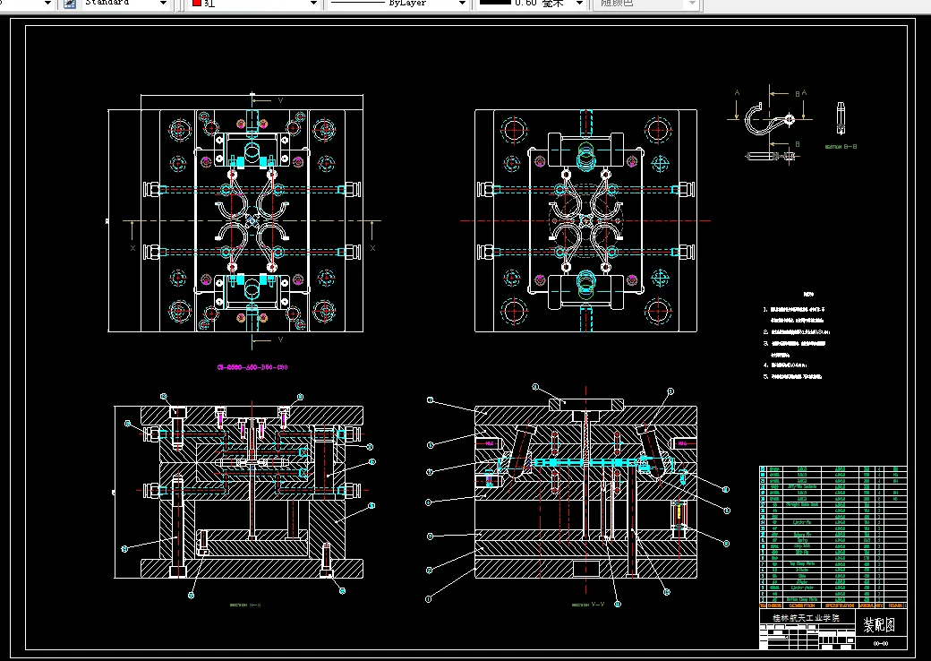Expand the 红 color control dropdown arrow

313,4
